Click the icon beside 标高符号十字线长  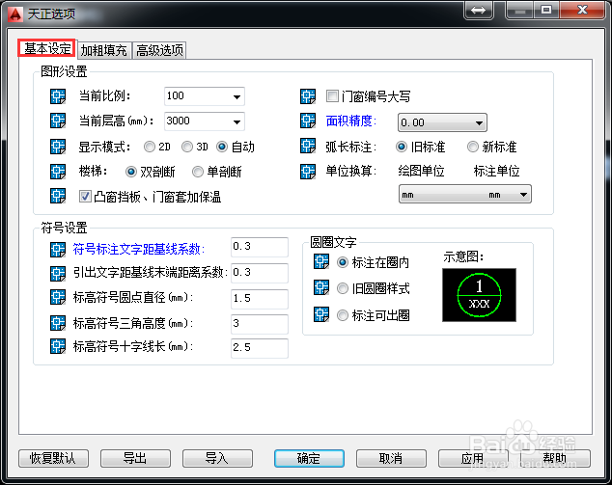58,346
